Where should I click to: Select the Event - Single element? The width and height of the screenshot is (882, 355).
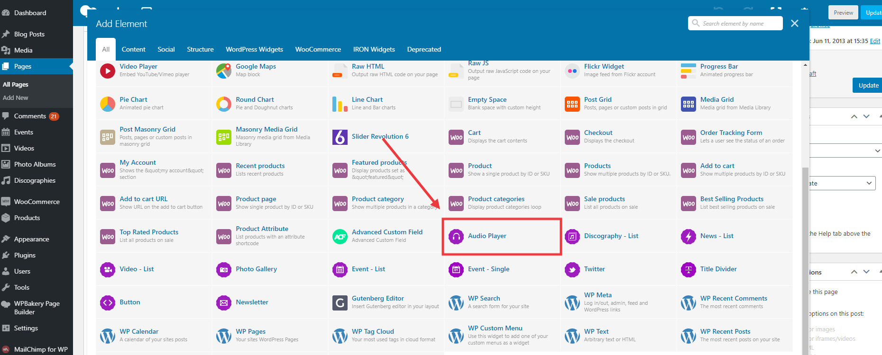(503, 269)
